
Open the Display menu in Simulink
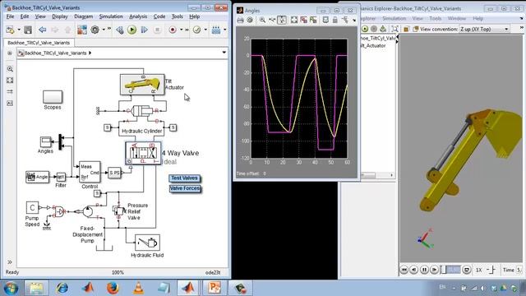click(60, 16)
